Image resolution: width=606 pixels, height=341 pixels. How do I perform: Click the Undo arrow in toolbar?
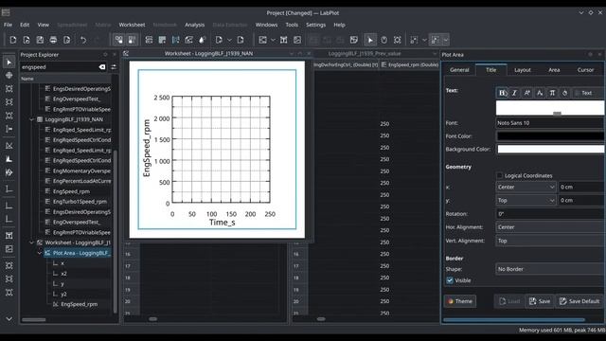[x=83, y=40]
